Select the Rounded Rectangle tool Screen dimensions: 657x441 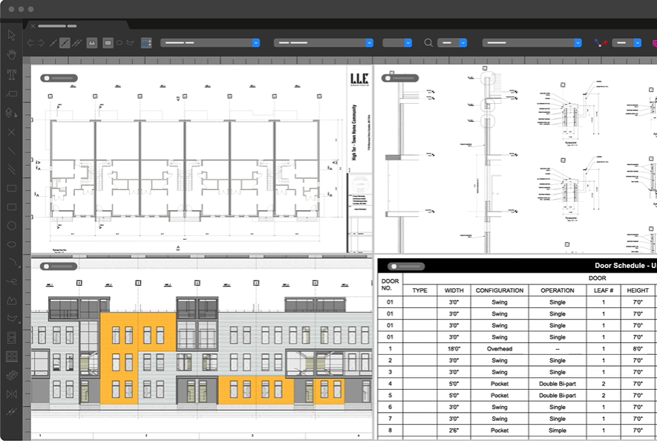coord(11,206)
